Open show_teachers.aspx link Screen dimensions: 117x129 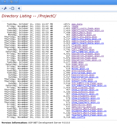(x=84, y=100)
